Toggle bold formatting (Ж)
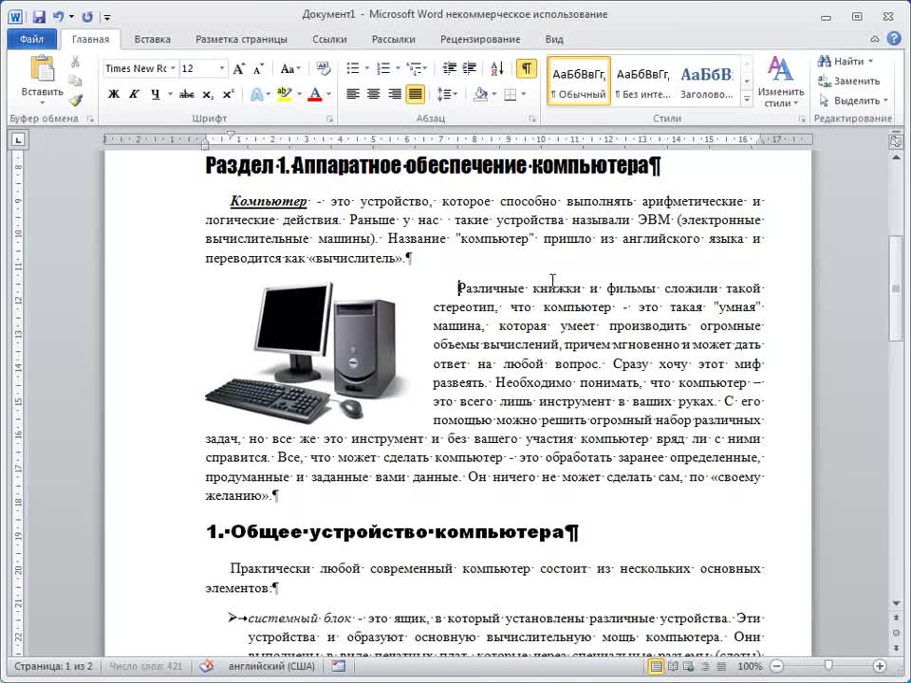The width and height of the screenshot is (911, 683). (x=114, y=94)
